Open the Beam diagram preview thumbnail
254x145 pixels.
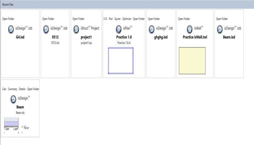[x=12, y=124]
